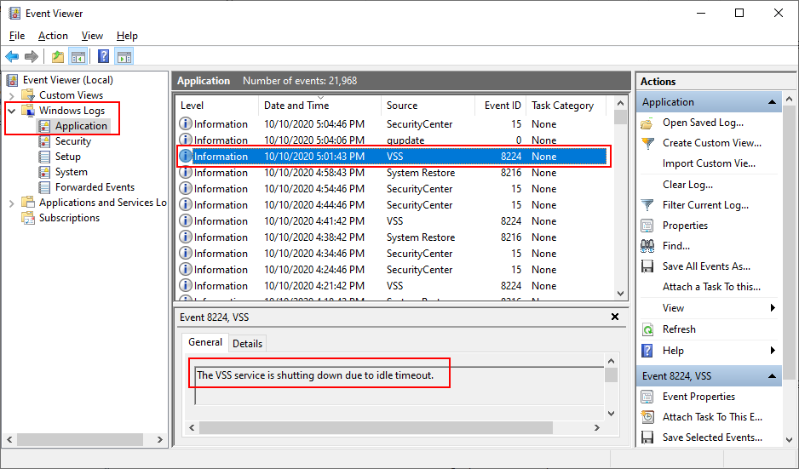Select SecurityCenter event at 5:04:46 PM
The image size is (799, 469).
tap(393, 123)
